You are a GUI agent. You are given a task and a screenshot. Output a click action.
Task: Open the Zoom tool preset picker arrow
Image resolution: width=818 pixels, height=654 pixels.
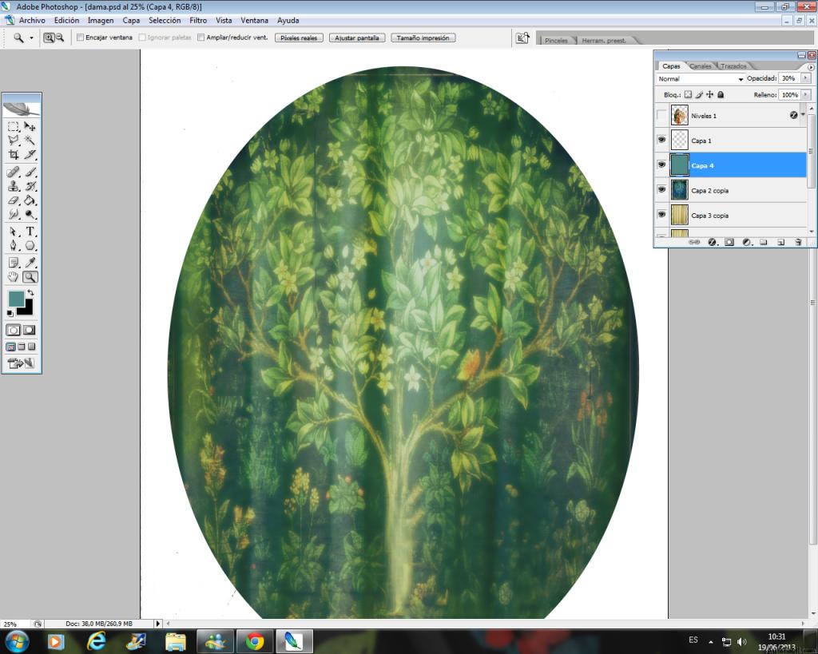tap(31, 38)
